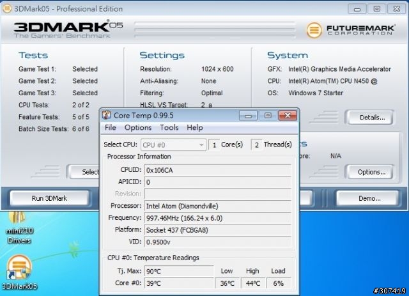Open the Tools menu in Core Temp
409x296 pixels.
pos(169,128)
